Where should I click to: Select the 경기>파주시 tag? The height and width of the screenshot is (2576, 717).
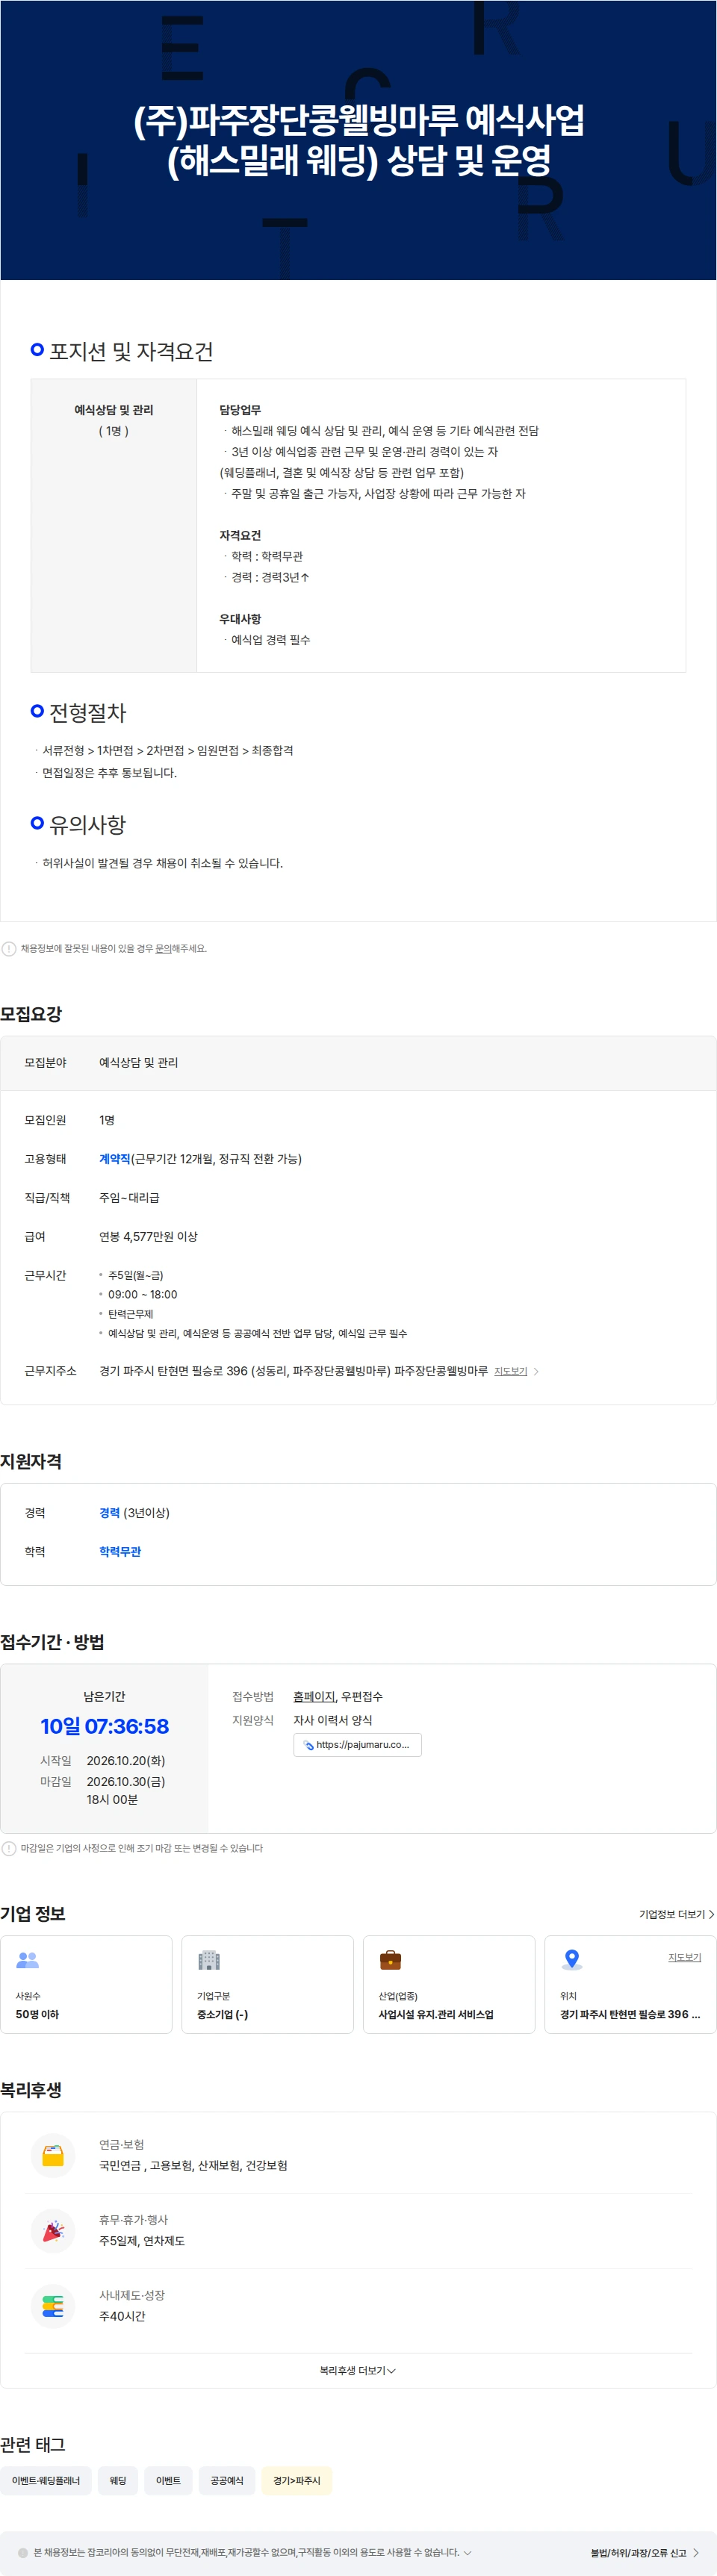[x=297, y=2481]
